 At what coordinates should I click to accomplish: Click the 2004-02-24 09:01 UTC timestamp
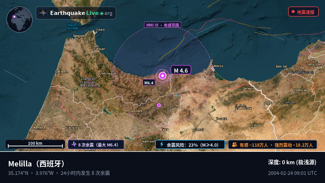pyautogui.click(x=292, y=173)
